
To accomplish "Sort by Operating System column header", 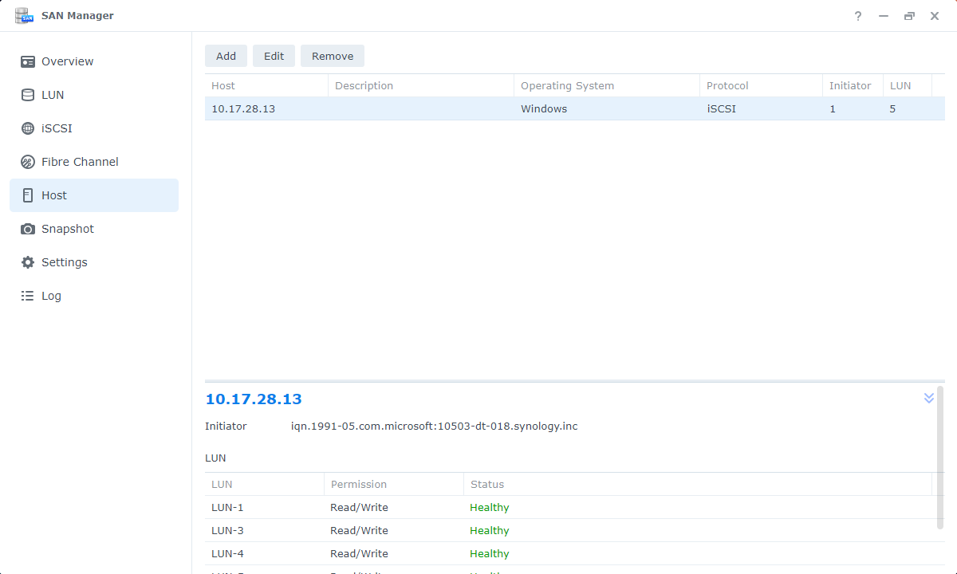I will (x=567, y=85).
